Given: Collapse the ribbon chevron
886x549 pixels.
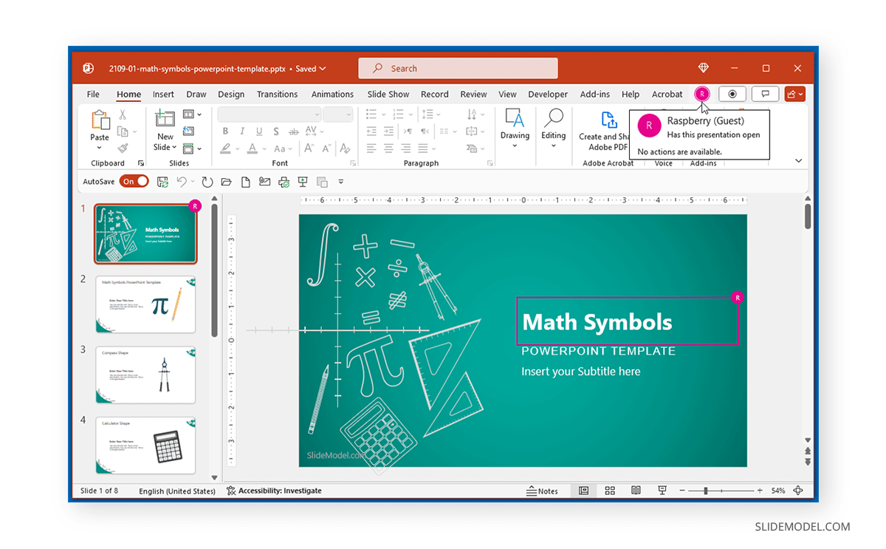Looking at the screenshot, I should [x=798, y=160].
